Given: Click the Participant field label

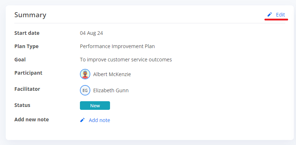Looking at the screenshot, I should tap(28, 73).
